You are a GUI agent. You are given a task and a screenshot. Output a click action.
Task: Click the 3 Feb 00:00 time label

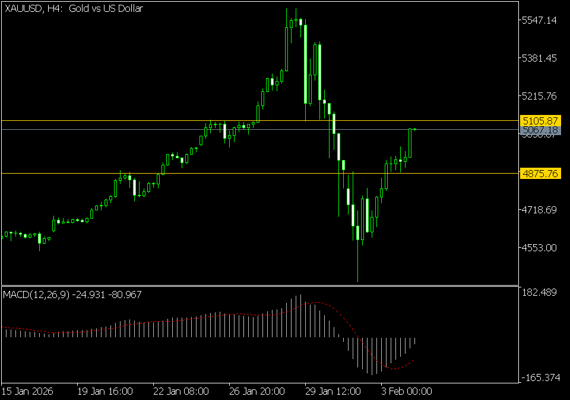[x=406, y=392]
